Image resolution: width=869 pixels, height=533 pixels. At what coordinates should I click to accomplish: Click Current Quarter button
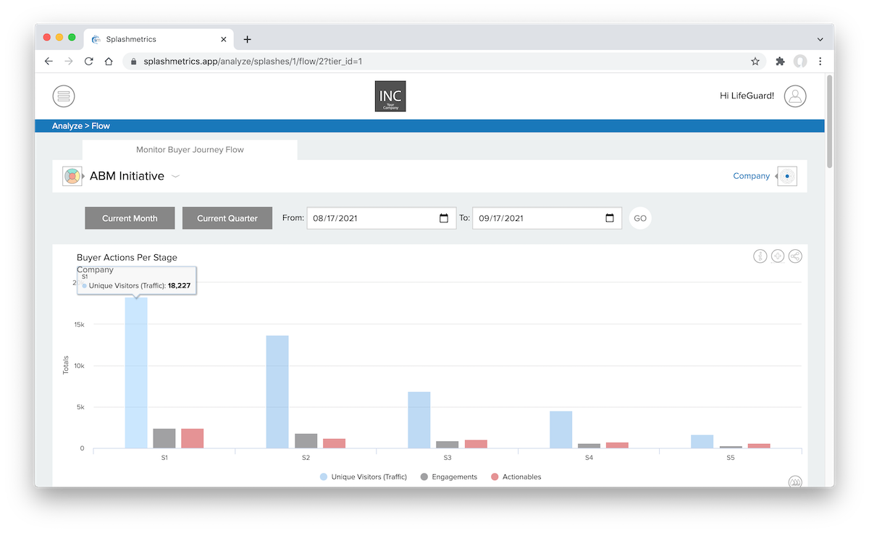point(227,218)
